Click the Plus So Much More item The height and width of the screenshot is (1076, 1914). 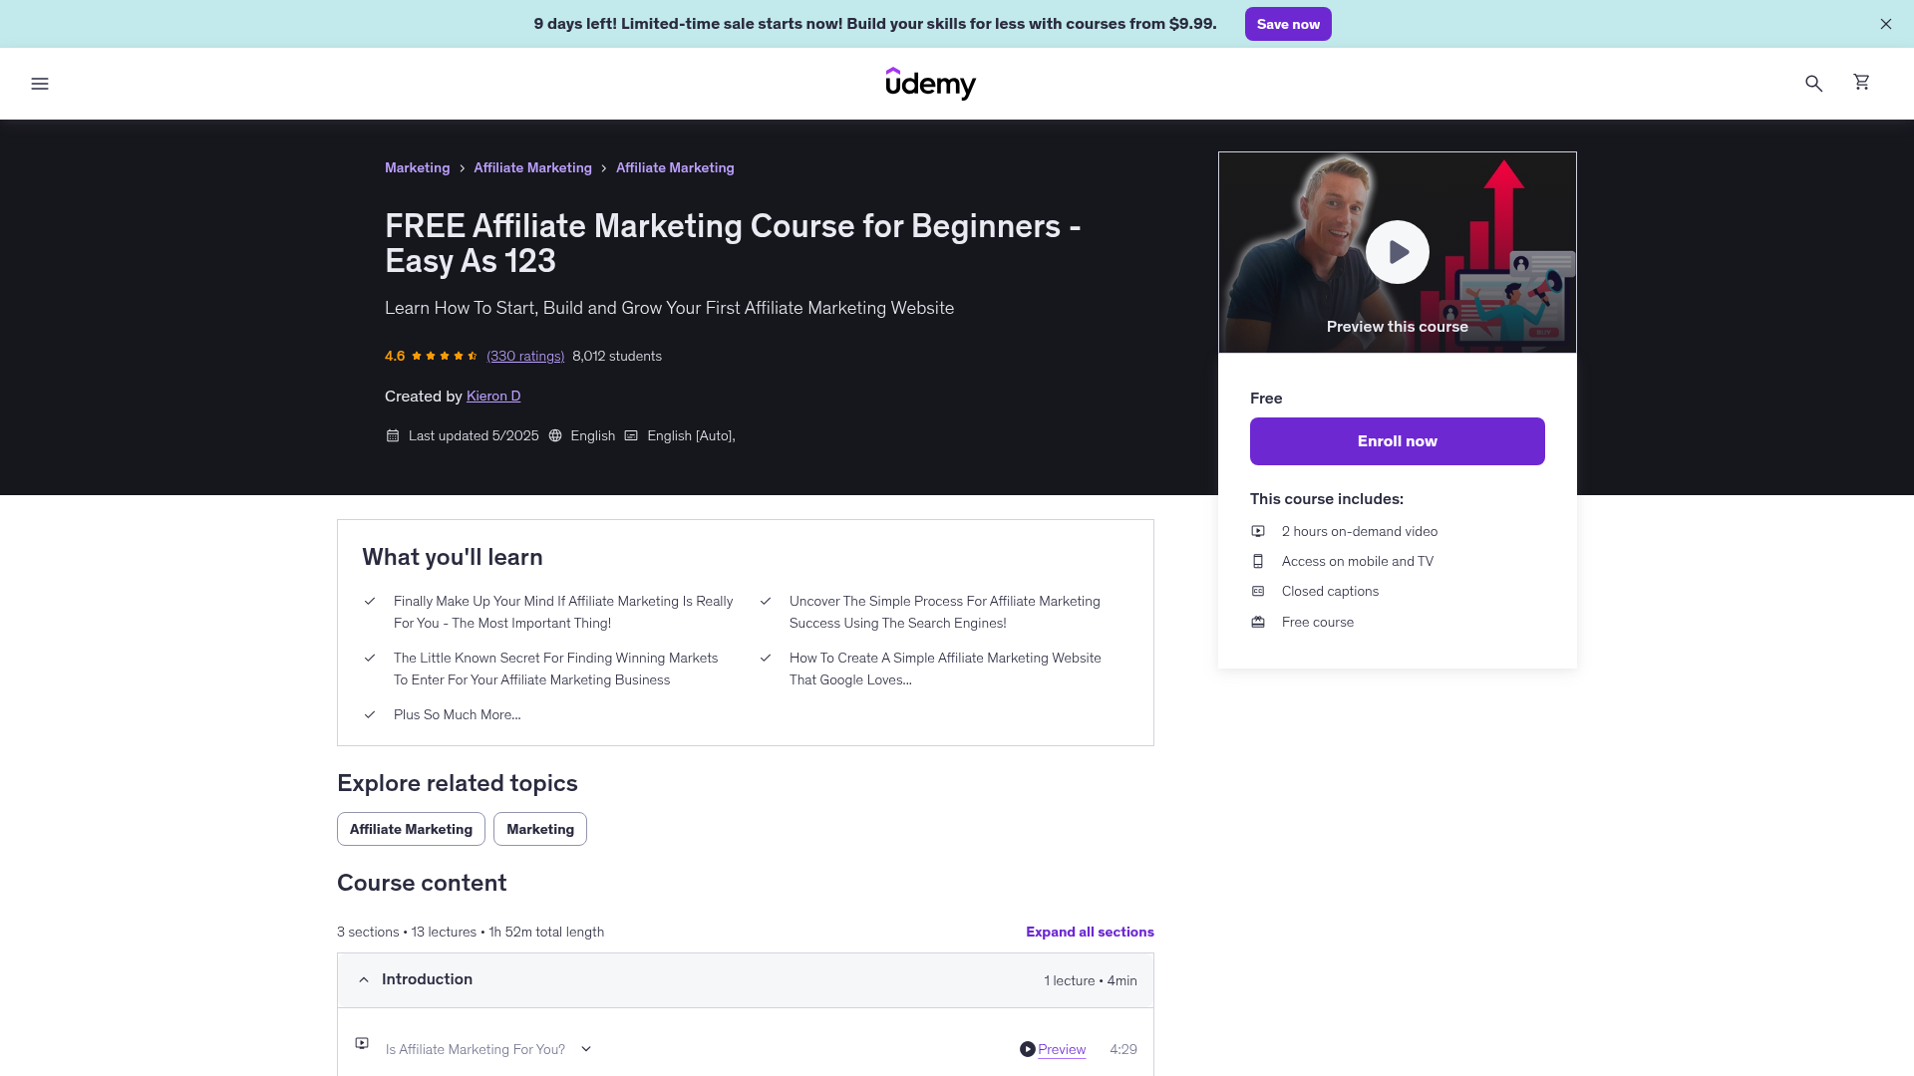(457, 714)
